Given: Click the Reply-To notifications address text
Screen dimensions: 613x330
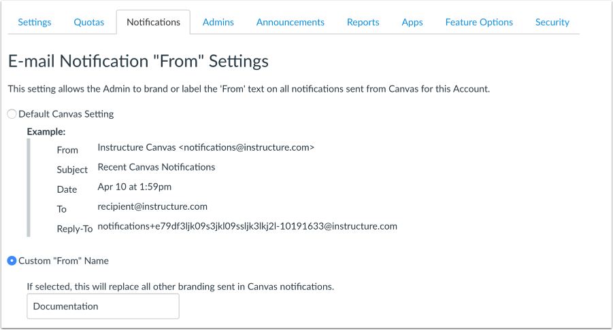Looking at the screenshot, I should 247,226.
